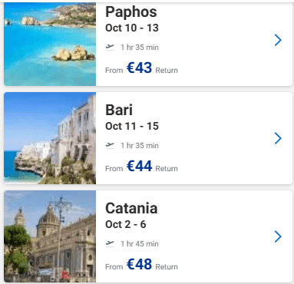Click the plane icon on Catania card
Screen dimensions: 294x284
click(x=110, y=244)
